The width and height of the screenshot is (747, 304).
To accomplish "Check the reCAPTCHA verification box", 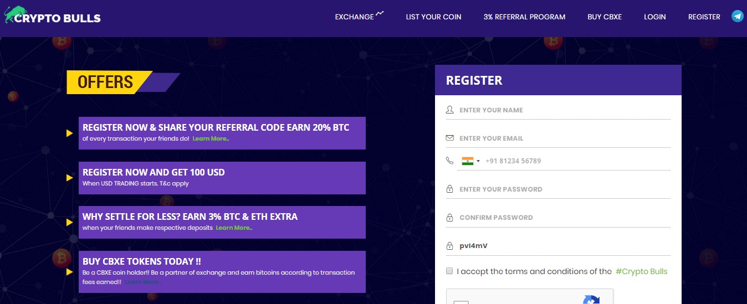I will point(461,302).
